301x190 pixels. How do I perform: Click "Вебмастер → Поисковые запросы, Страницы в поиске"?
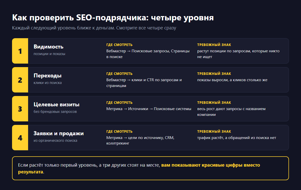click(148, 54)
